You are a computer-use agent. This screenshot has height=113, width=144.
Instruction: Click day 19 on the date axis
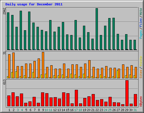pos(84,110)
